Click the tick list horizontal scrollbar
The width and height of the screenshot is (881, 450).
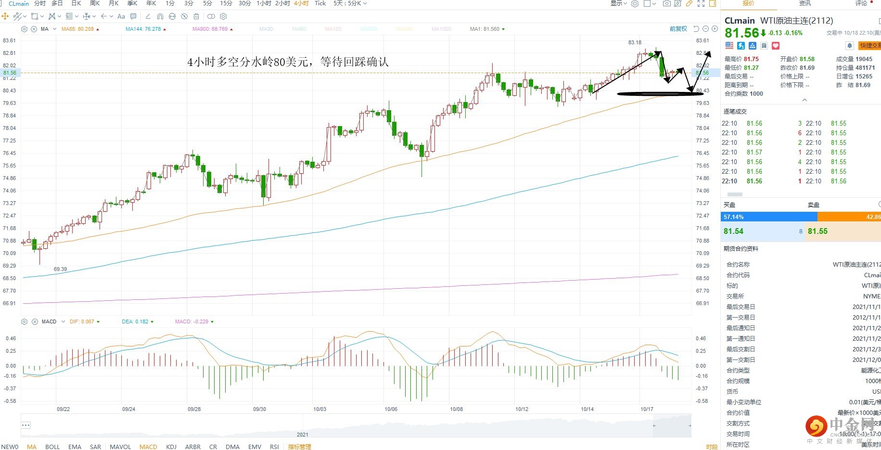[x=735, y=194]
